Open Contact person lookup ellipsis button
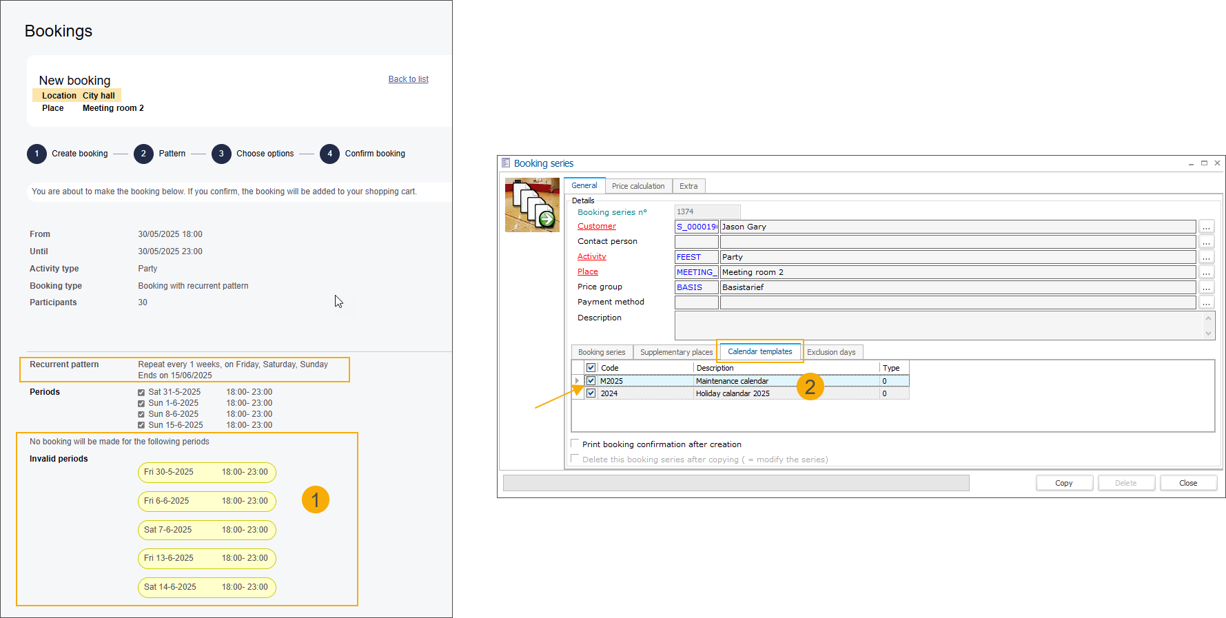The image size is (1226, 618). (x=1206, y=243)
